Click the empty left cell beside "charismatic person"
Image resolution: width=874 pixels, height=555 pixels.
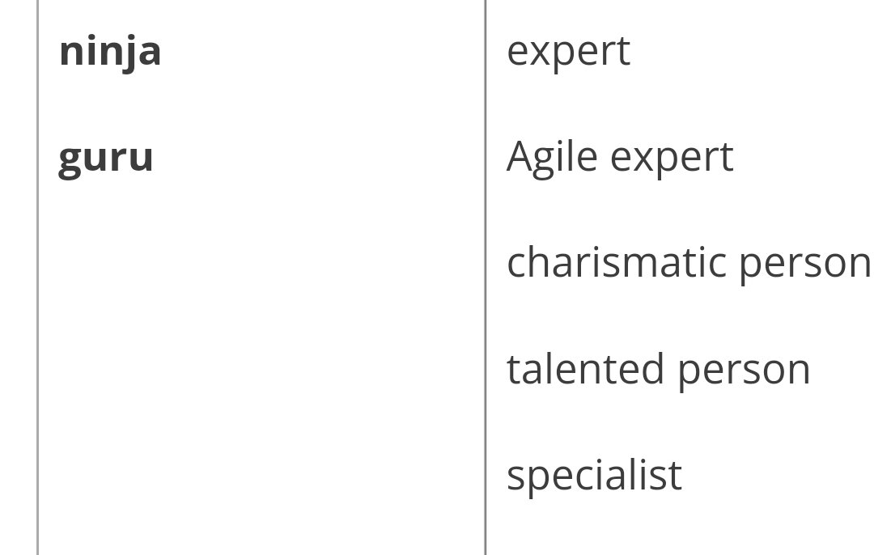(259, 263)
